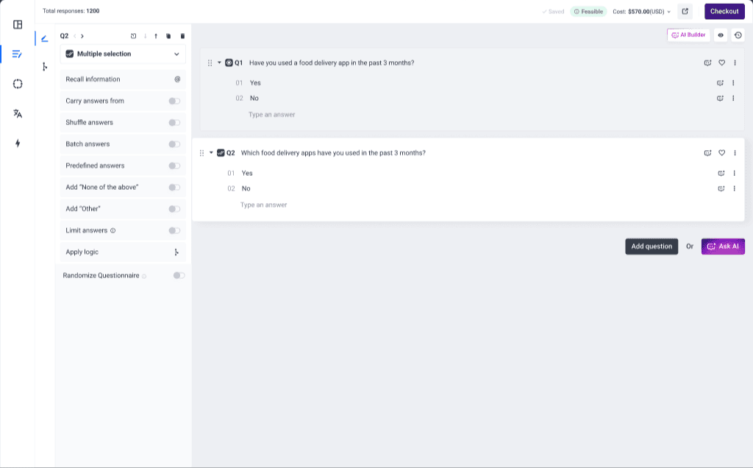Expand the Cost currency dropdown
The image size is (753, 468).
tap(668, 12)
